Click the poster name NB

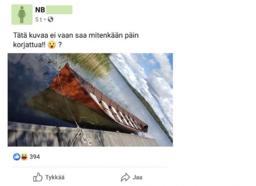coord(40,10)
